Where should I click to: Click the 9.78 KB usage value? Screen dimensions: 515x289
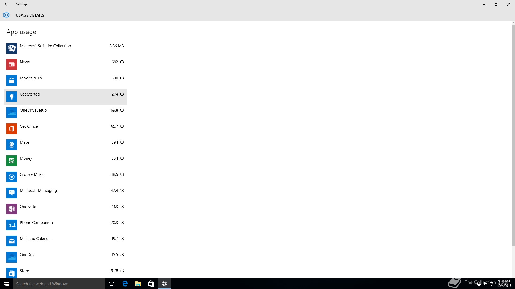click(117, 271)
